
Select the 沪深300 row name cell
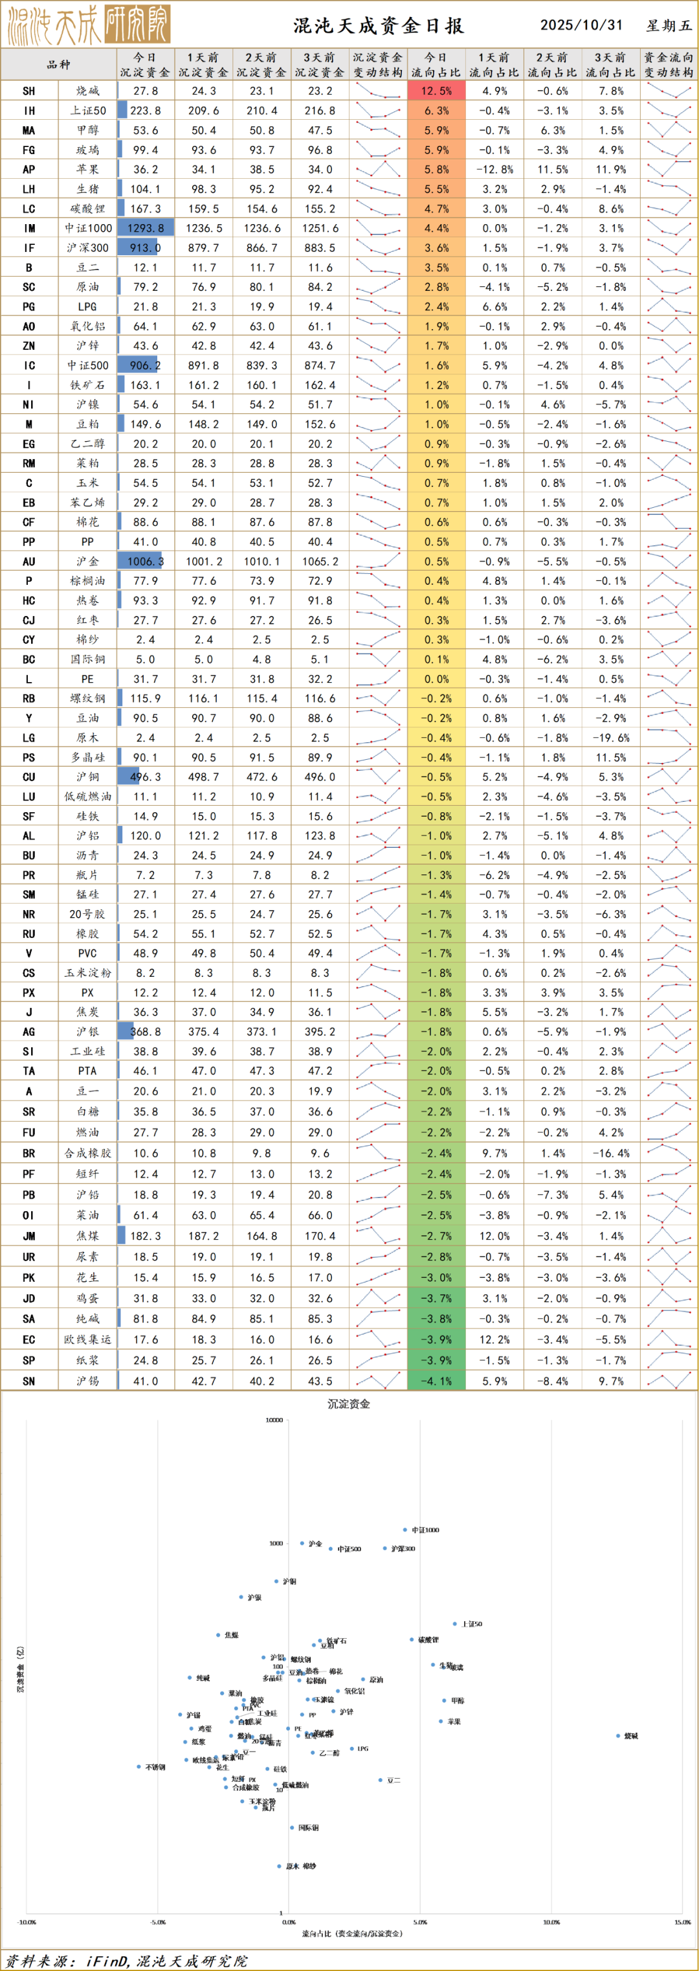pos(88,248)
